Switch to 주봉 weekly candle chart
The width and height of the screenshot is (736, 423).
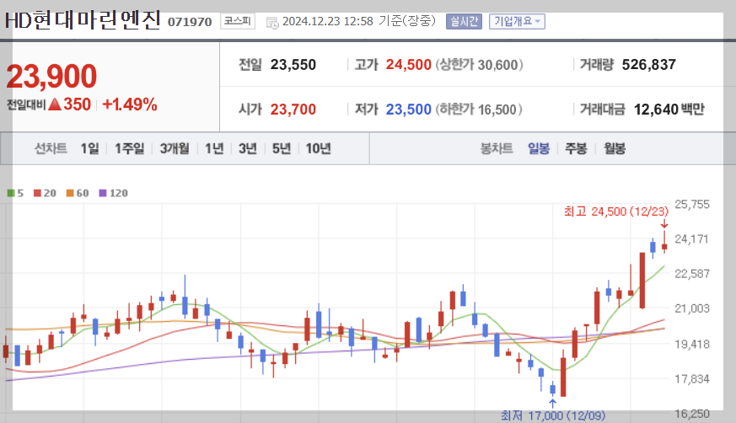tap(576, 148)
